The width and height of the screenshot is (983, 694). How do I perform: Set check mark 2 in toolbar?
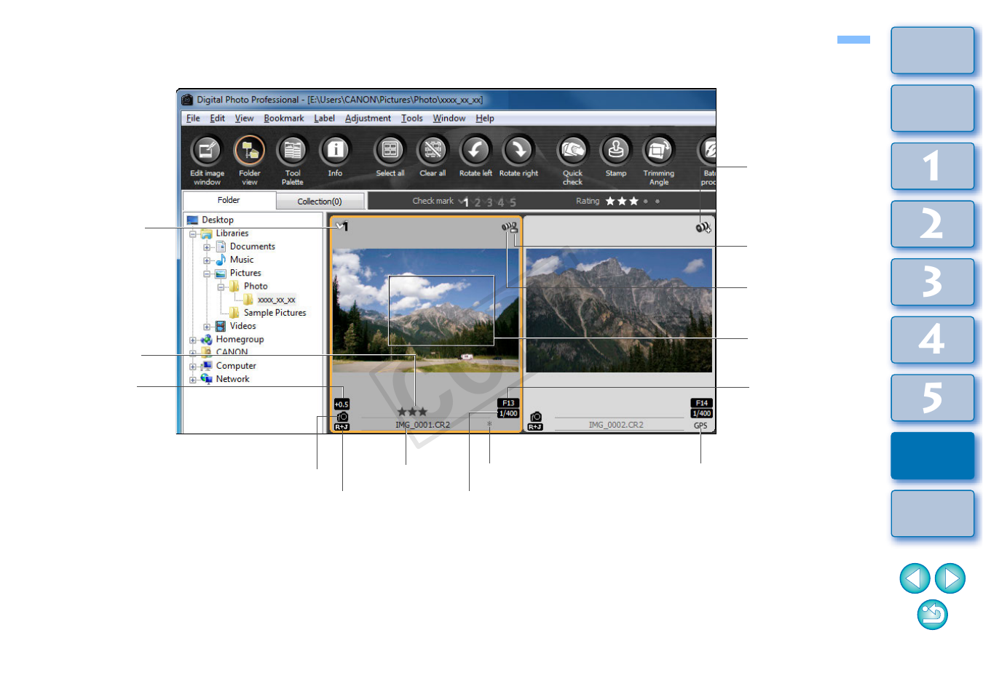pyautogui.click(x=478, y=202)
